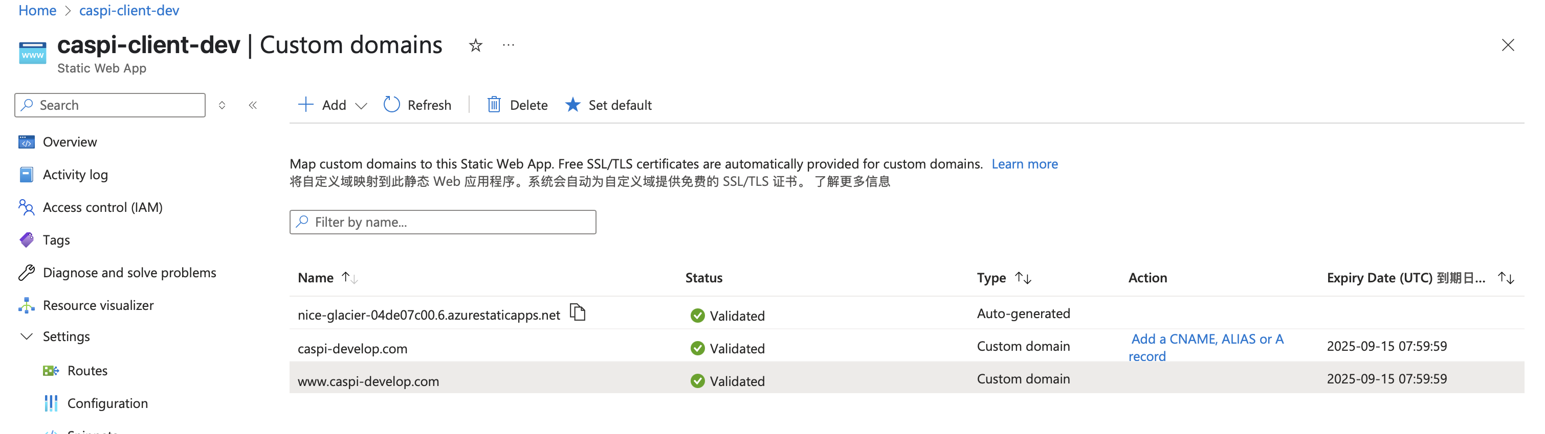The image size is (1545, 434).
Task: Click the Refresh toolbar button
Action: 417,105
